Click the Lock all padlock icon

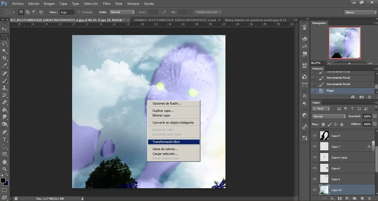click(x=342, y=124)
